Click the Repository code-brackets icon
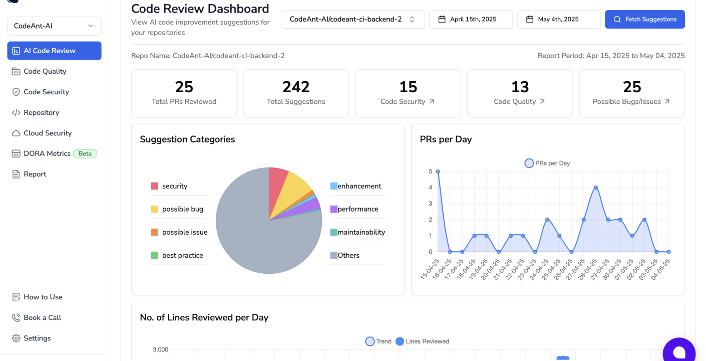Screen dimensions: 706x361 point(16,112)
